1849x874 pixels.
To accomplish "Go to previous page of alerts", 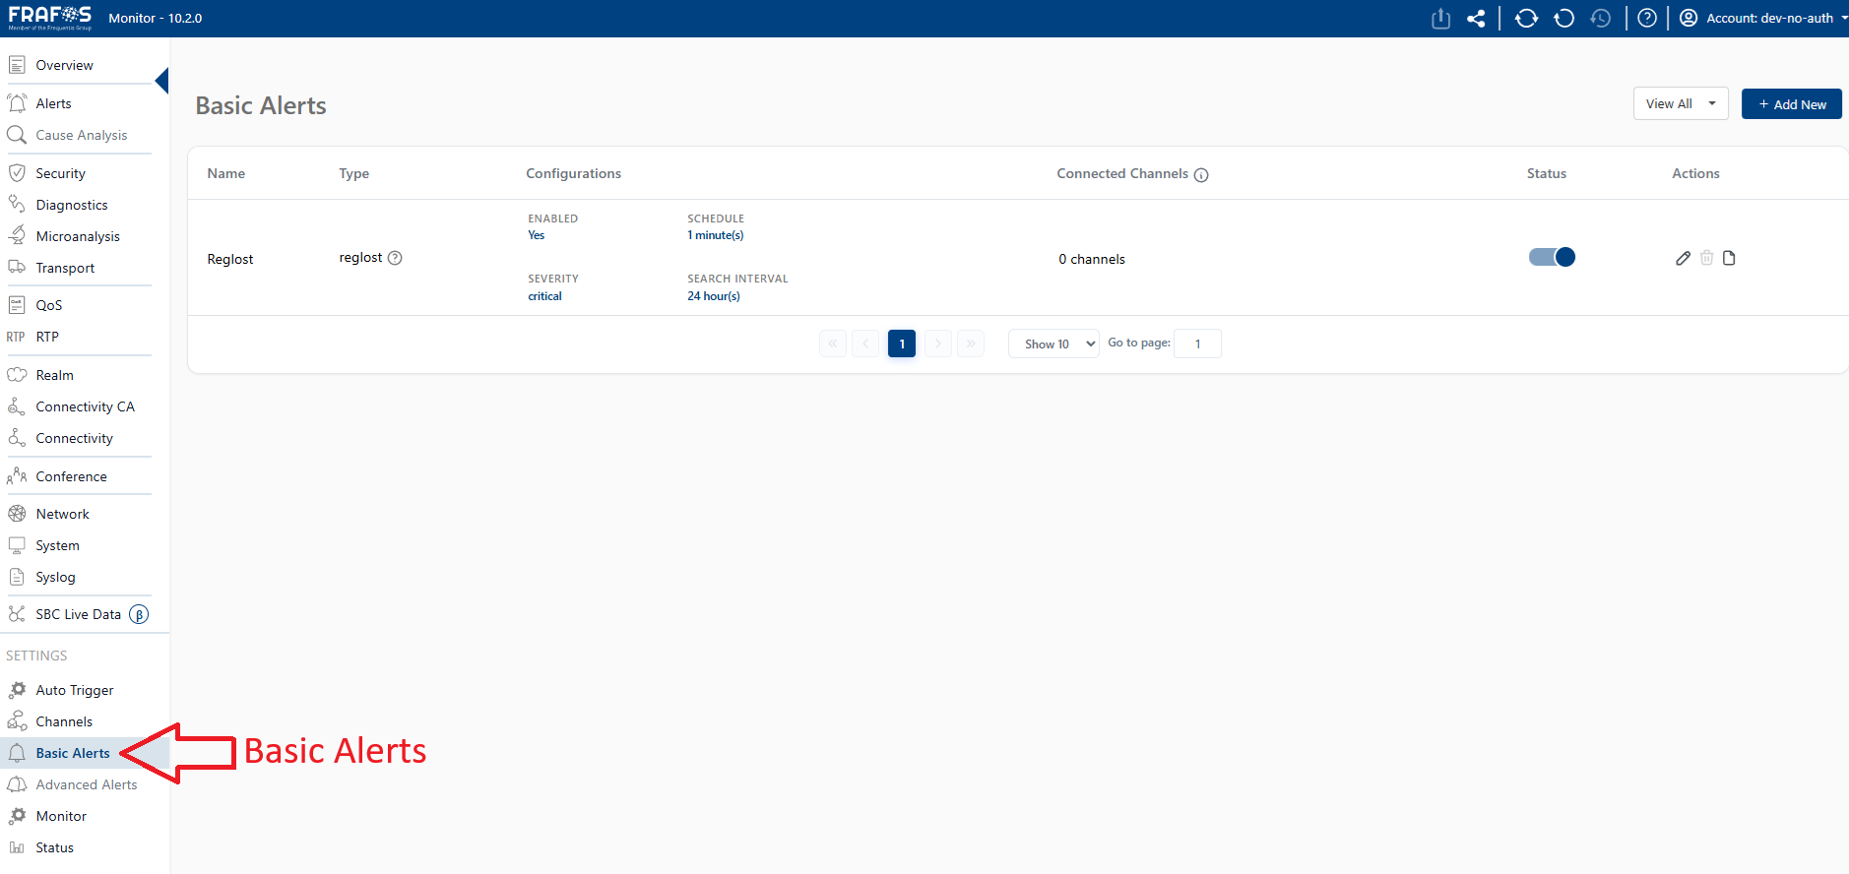I will pyautogui.click(x=865, y=343).
